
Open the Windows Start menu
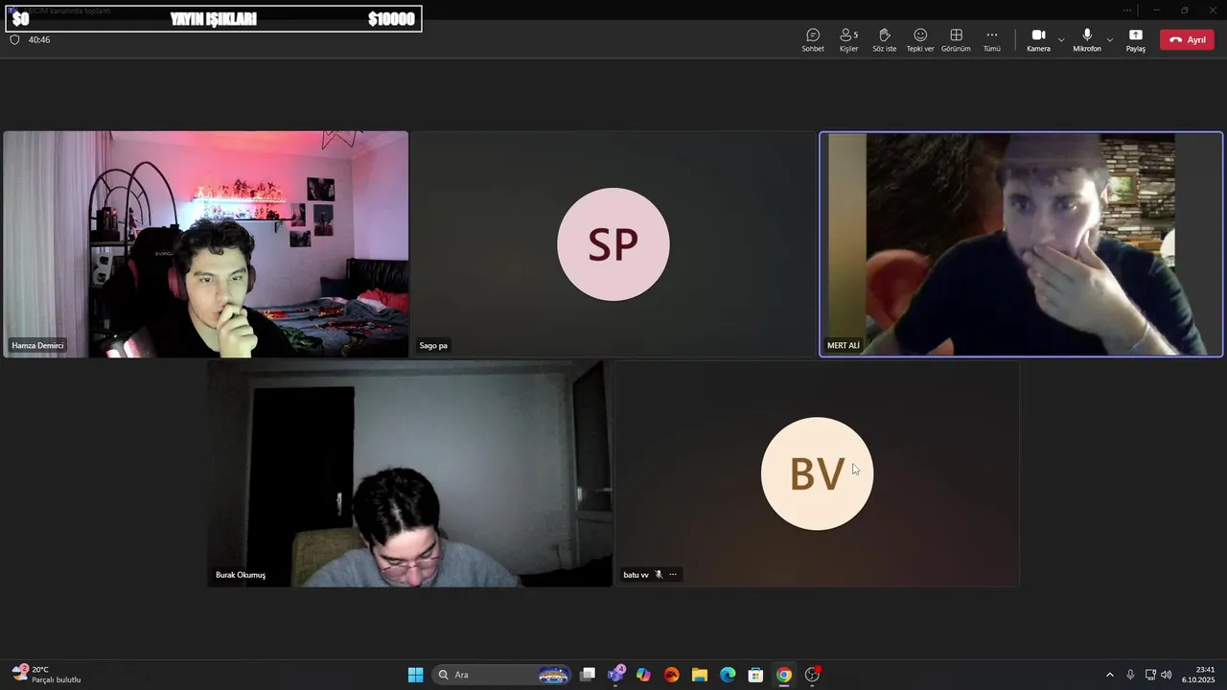tap(415, 675)
